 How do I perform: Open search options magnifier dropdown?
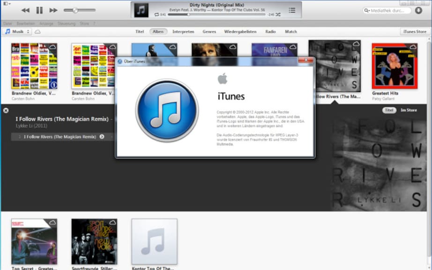click(x=367, y=10)
